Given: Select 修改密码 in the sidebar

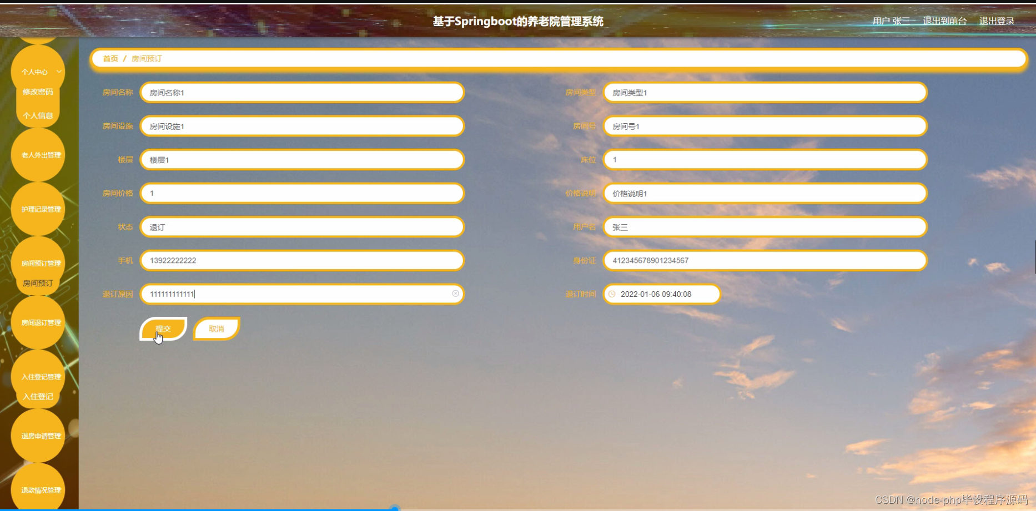Looking at the screenshot, I should tap(38, 92).
